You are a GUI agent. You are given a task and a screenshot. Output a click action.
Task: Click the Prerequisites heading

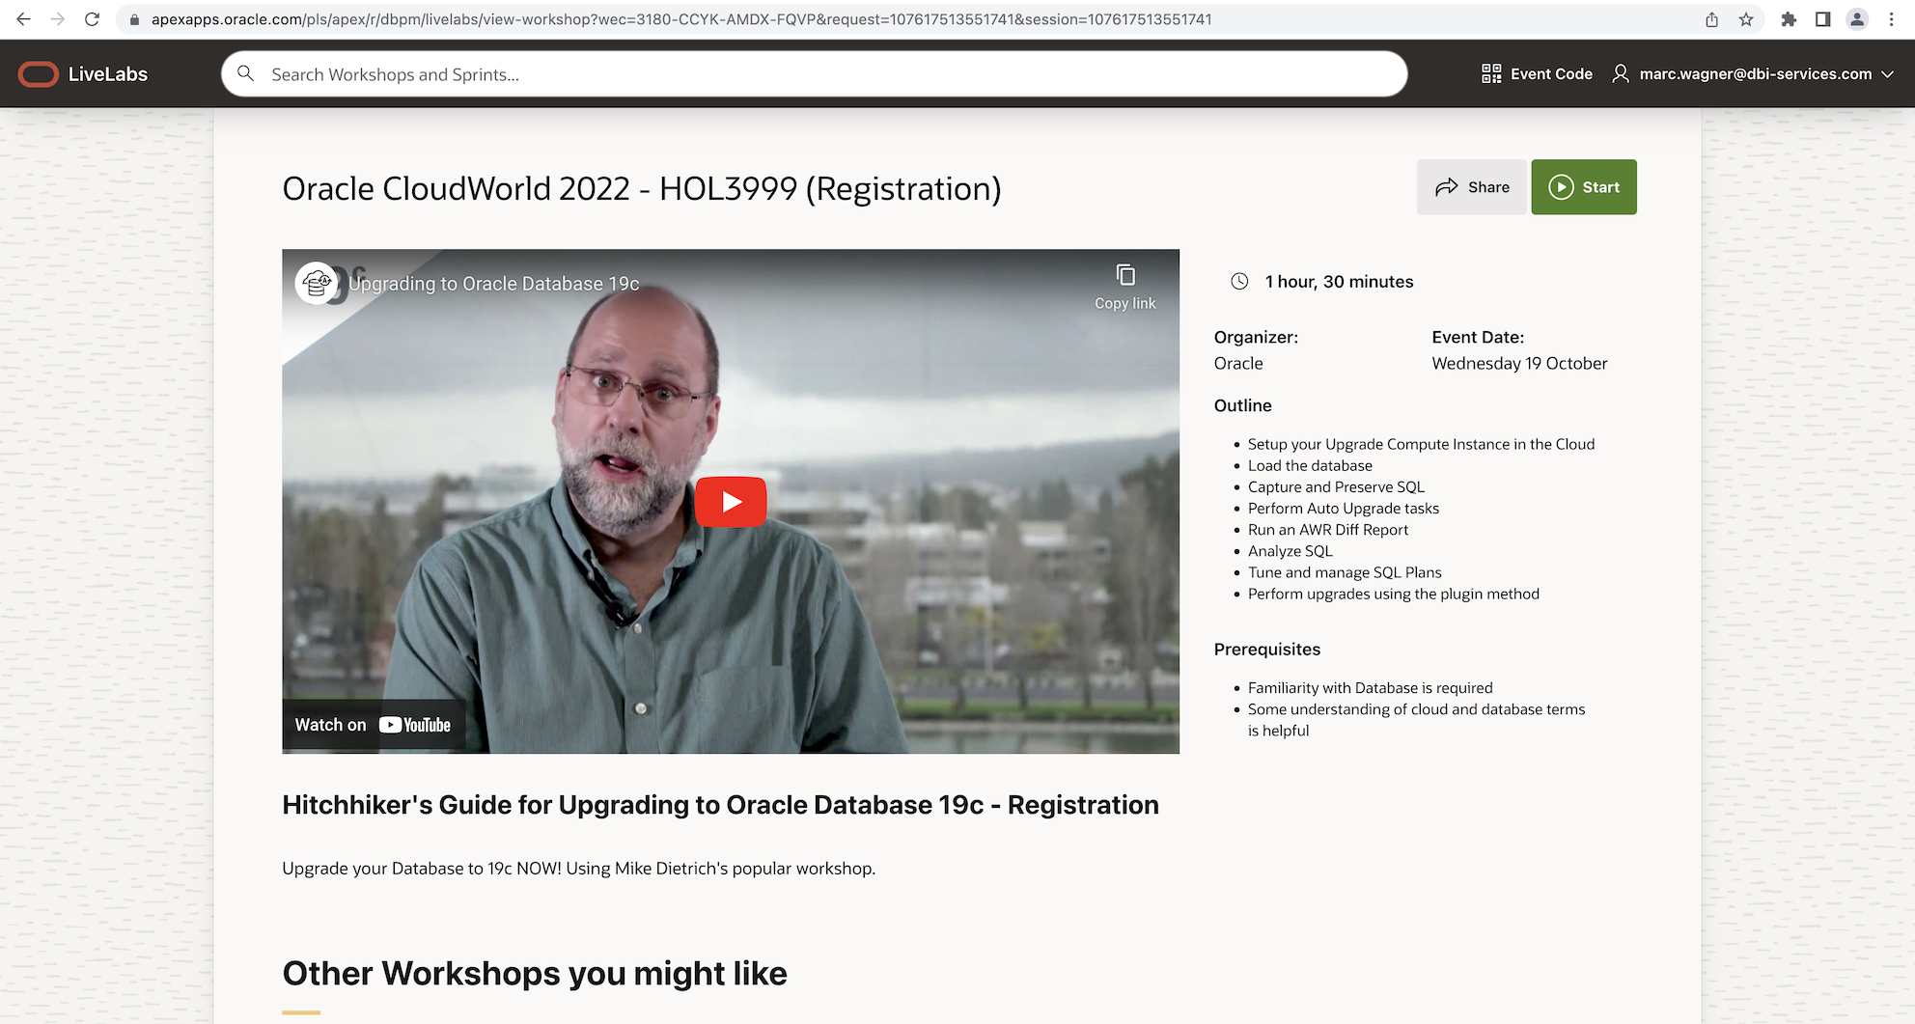1266,650
